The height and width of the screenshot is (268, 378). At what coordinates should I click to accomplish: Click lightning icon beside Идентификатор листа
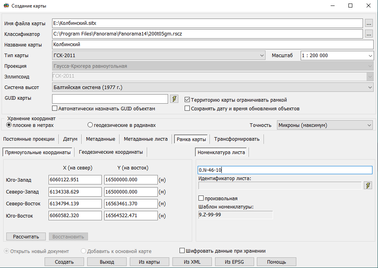368,185
